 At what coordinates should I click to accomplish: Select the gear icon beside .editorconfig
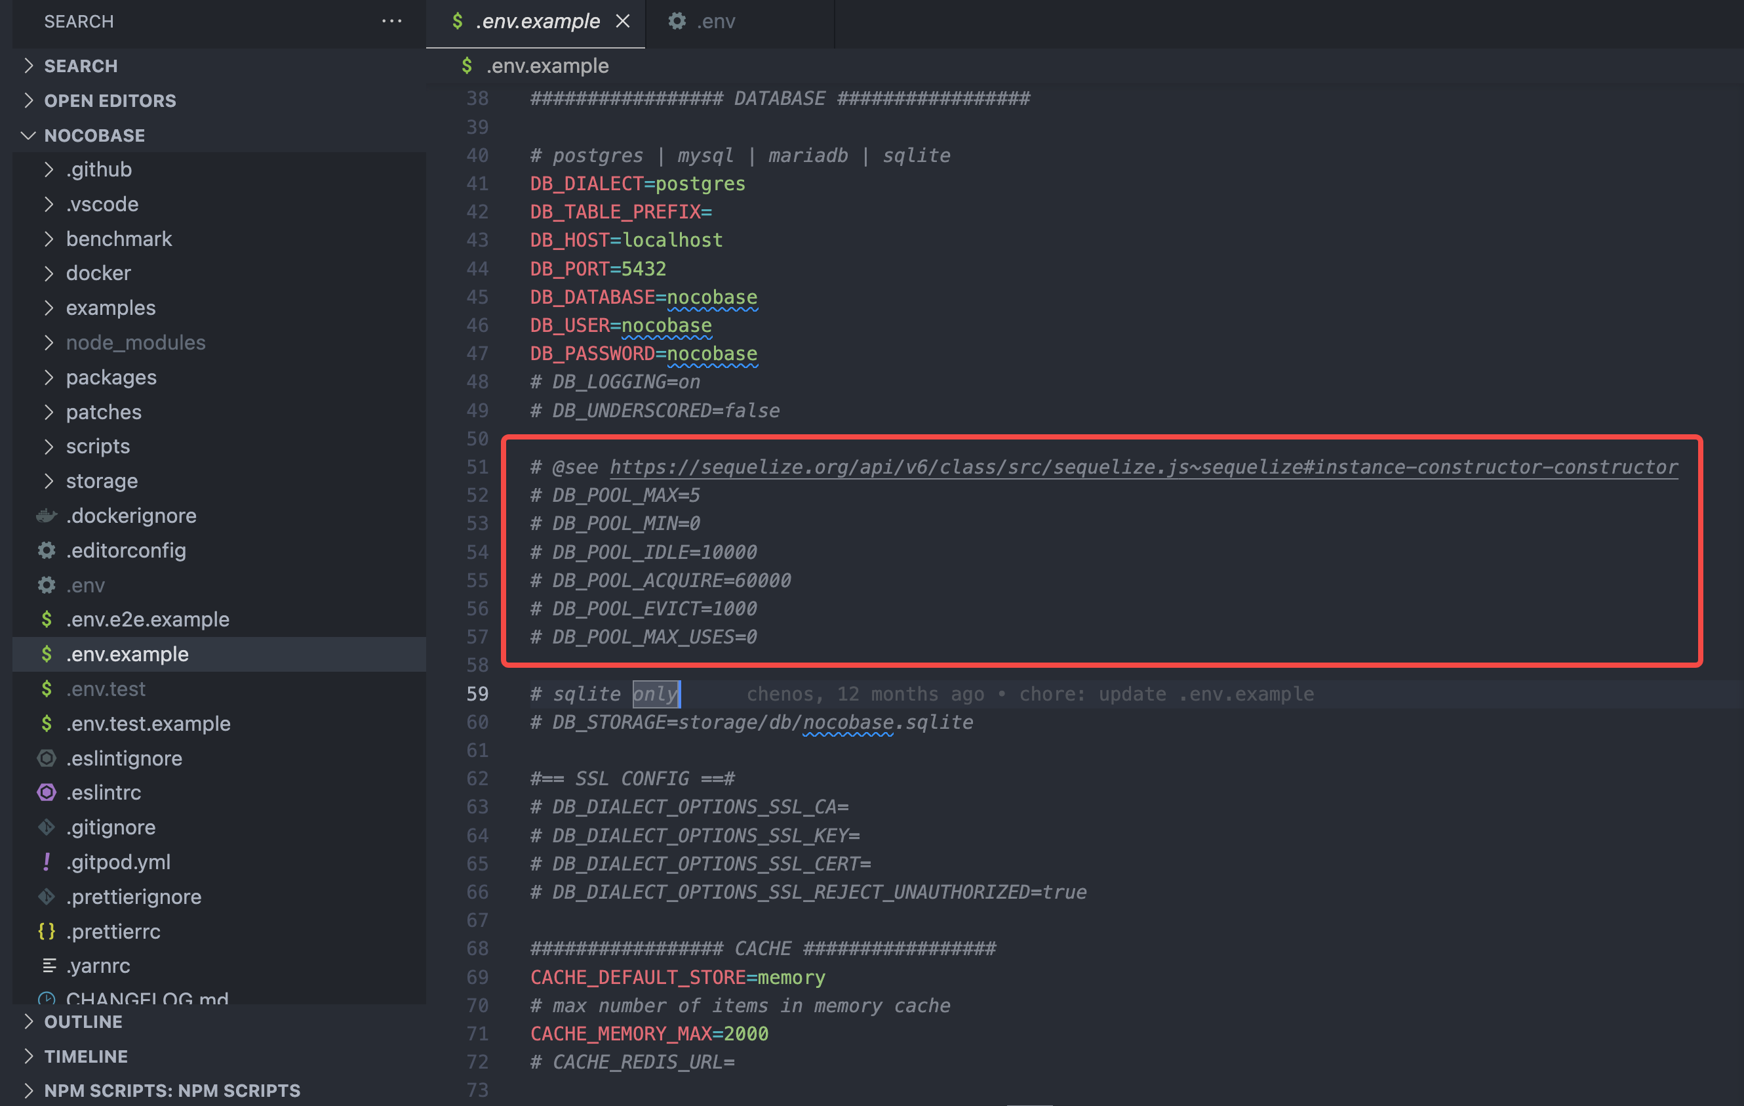[x=47, y=550]
